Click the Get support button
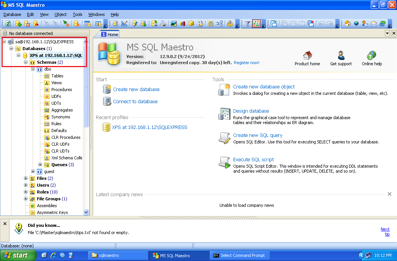The height and width of the screenshot is (261, 397). point(341,58)
